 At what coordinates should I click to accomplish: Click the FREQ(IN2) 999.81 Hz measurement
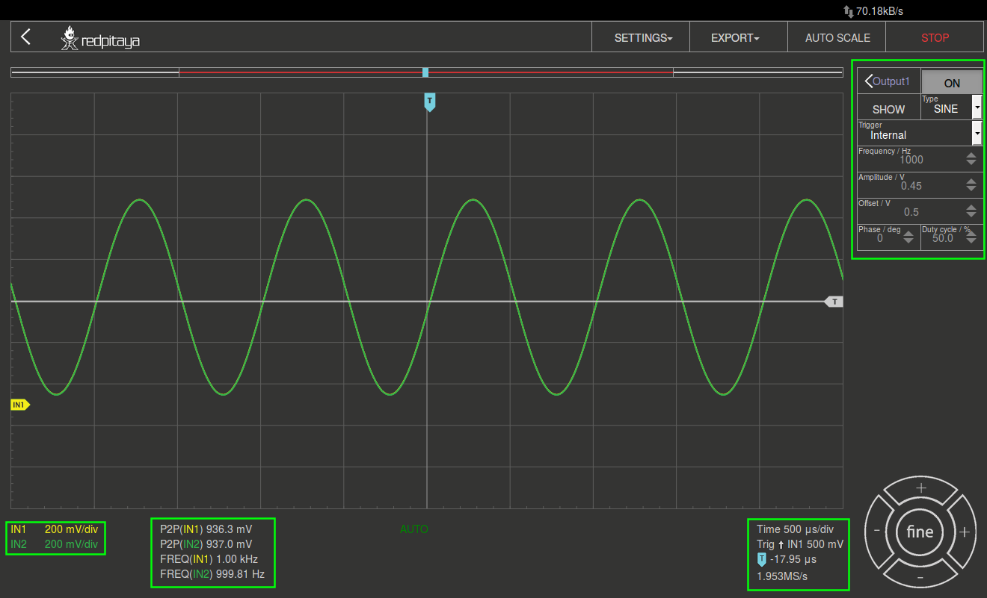pyautogui.click(x=212, y=574)
